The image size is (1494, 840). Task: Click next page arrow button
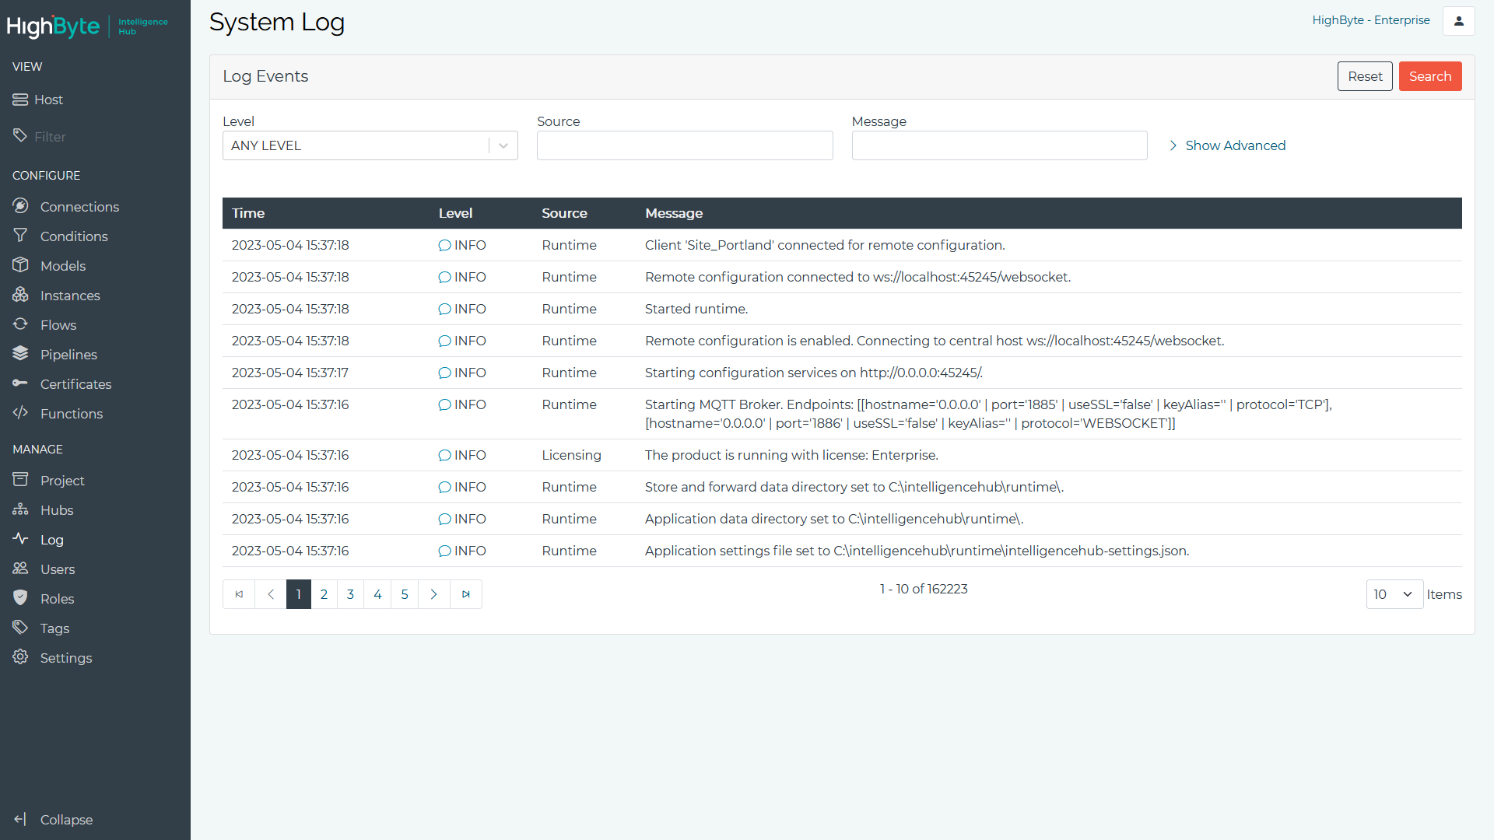tap(434, 594)
